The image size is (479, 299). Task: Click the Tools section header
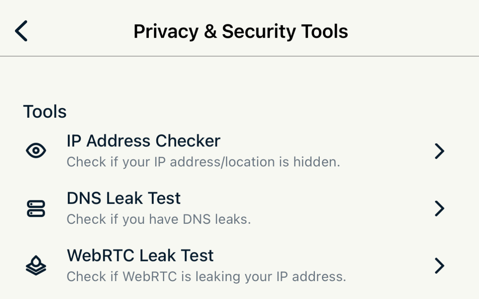tap(45, 112)
